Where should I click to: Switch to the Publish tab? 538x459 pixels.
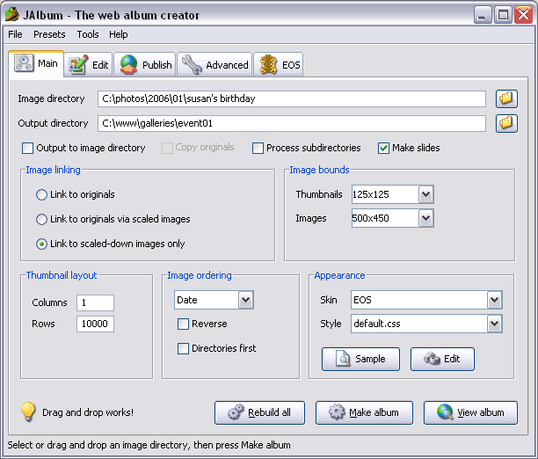click(x=145, y=64)
